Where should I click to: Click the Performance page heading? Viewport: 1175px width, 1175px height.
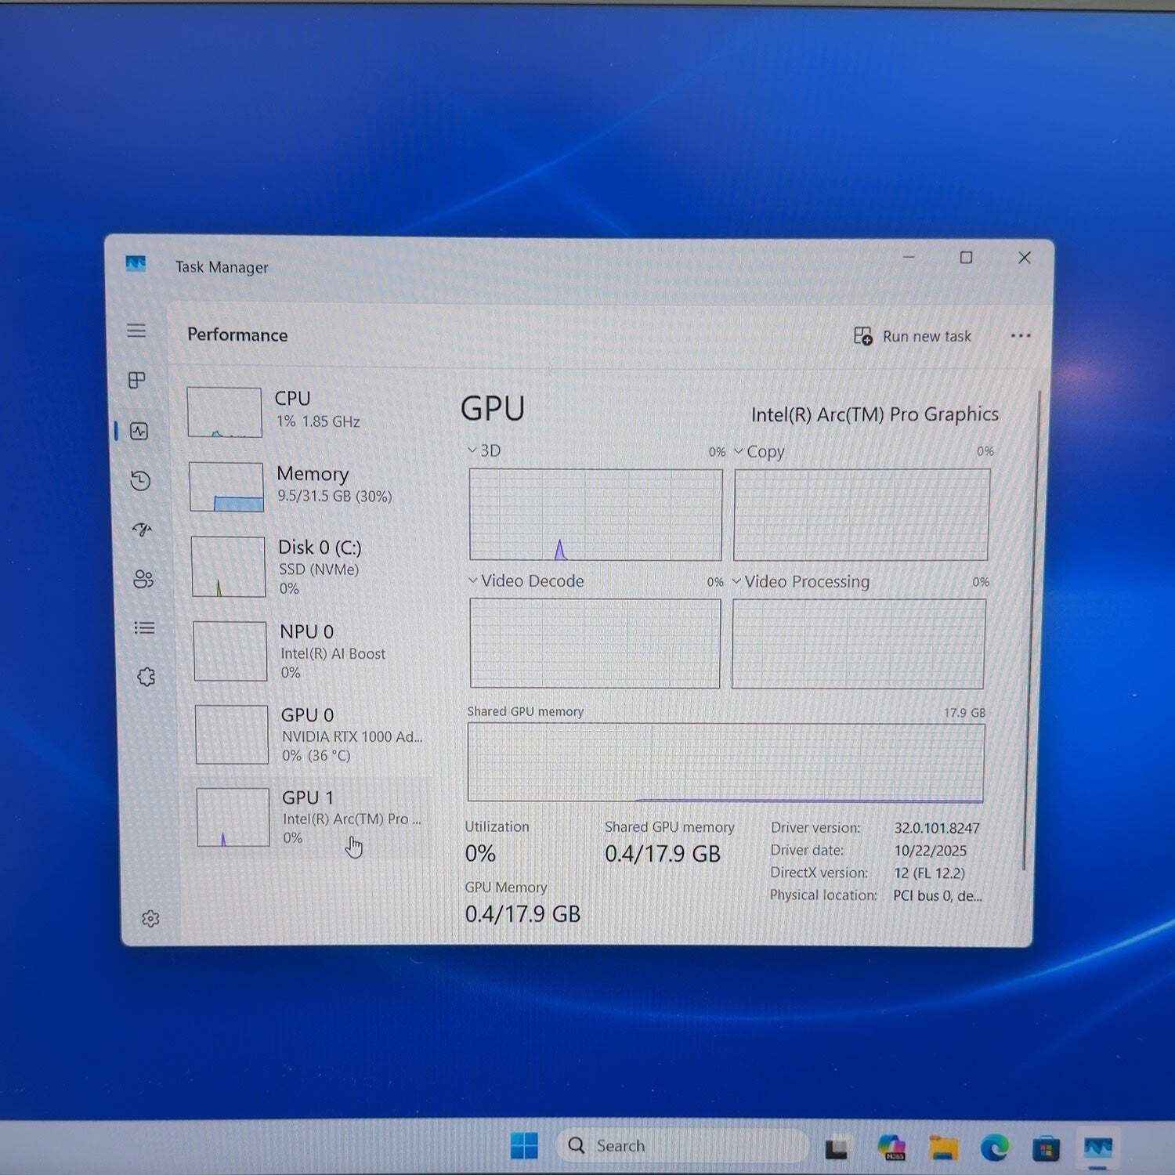tap(237, 334)
